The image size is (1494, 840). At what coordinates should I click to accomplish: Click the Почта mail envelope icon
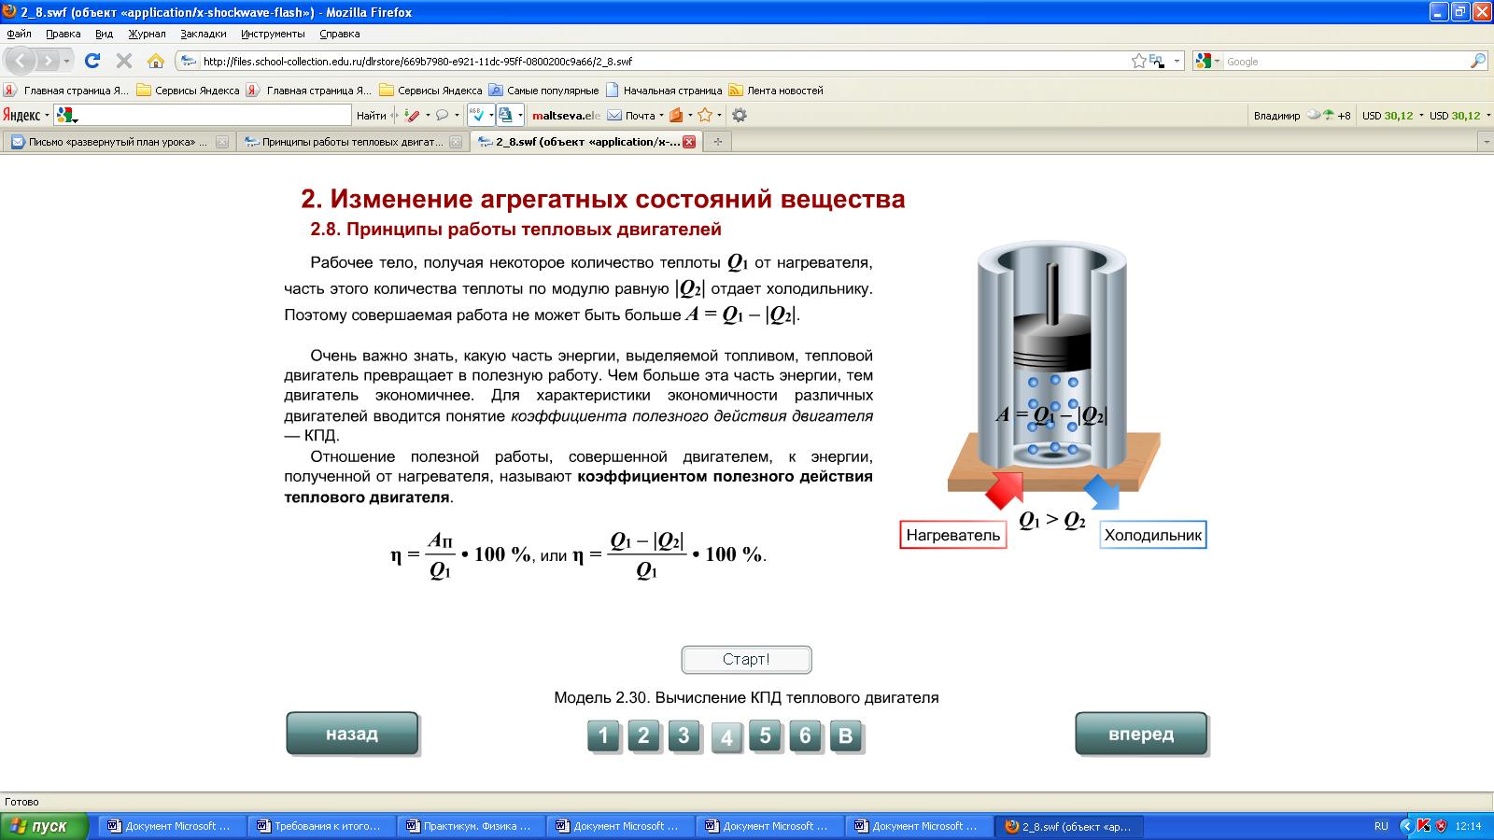(614, 115)
